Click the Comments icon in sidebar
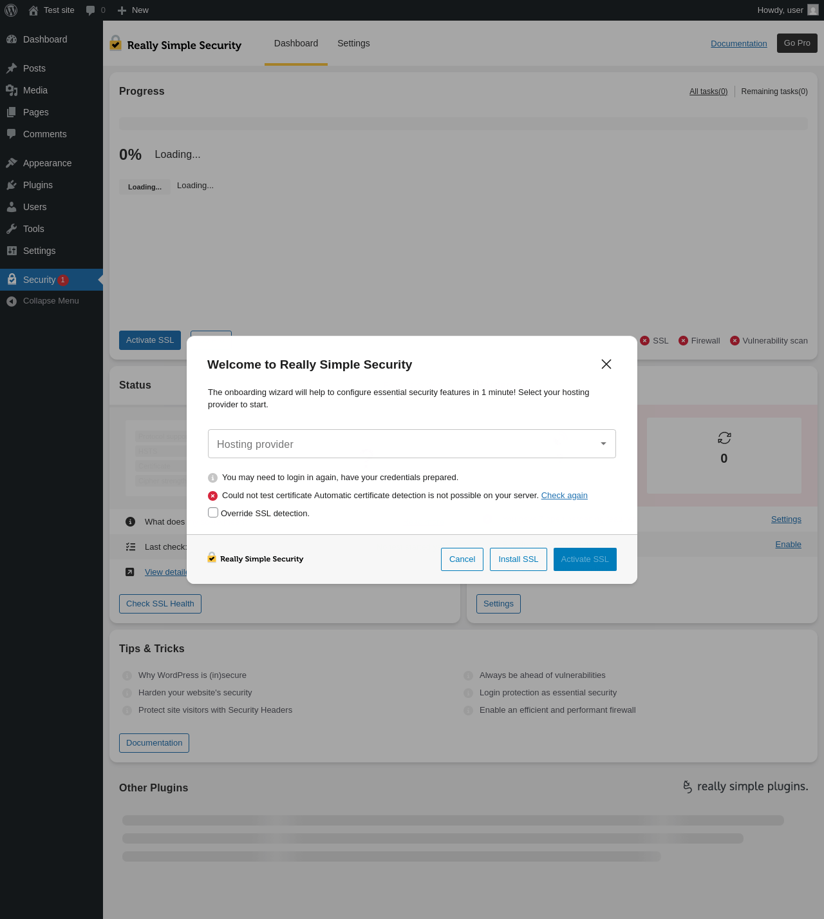This screenshot has height=919, width=824. pyautogui.click(x=12, y=134)
